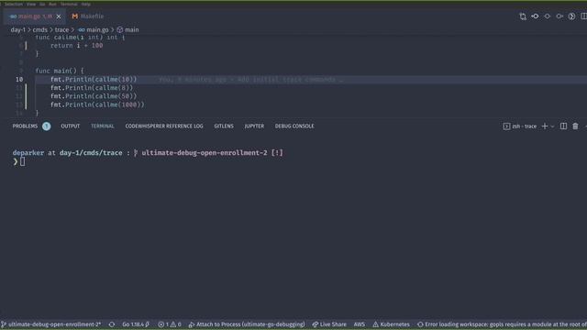Viewport: 587px width, 330px height.
Task: Kill terminal with trash icon
Action: pos(575,126)
